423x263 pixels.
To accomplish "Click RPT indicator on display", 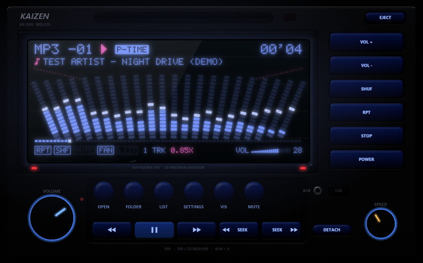I will (x=43, y=150).
